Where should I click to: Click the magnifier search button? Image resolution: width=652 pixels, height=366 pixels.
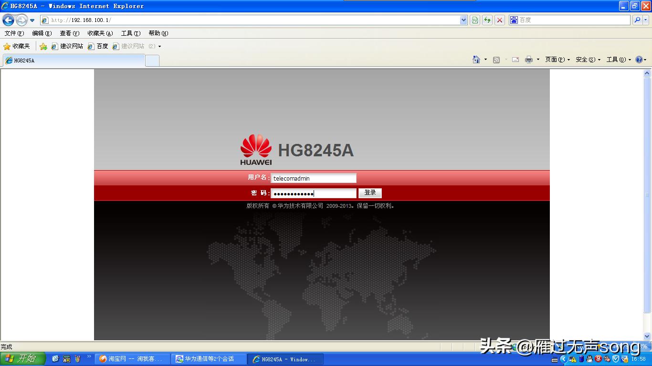pyautogui.click(x=637, y=20)
